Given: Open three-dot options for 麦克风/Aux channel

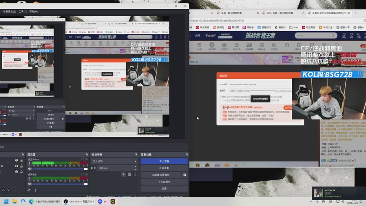Looking at the screenshot, I should click(30, 164).
